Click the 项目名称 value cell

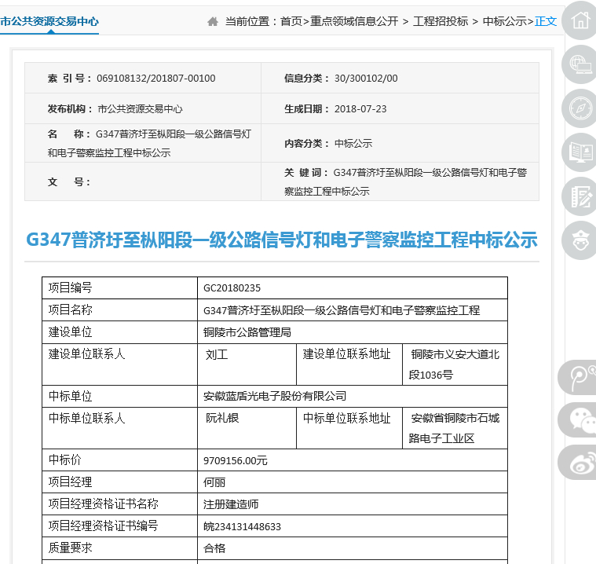(353, 310)
